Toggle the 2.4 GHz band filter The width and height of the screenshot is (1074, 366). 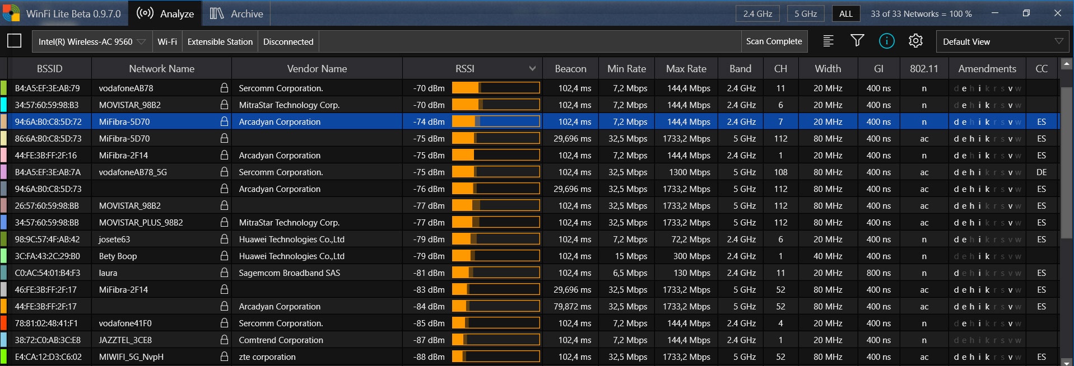pos(757,14)
